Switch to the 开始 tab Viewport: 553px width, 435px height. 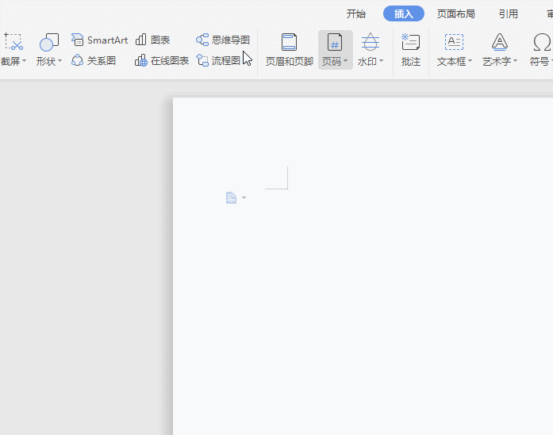click(x=356, y=14)
